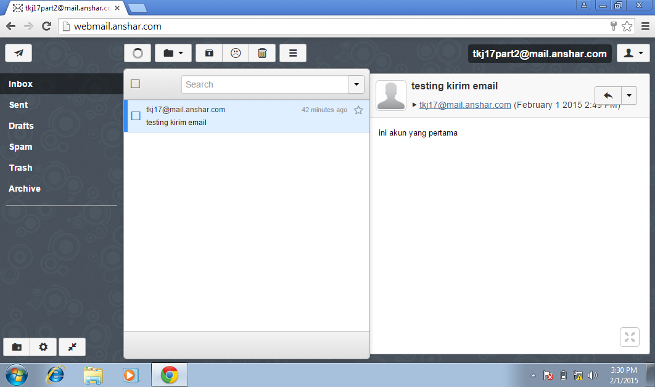655x387 pixels.
Task: Archive the message with the archive icon
Action: (x=209, y=53)
